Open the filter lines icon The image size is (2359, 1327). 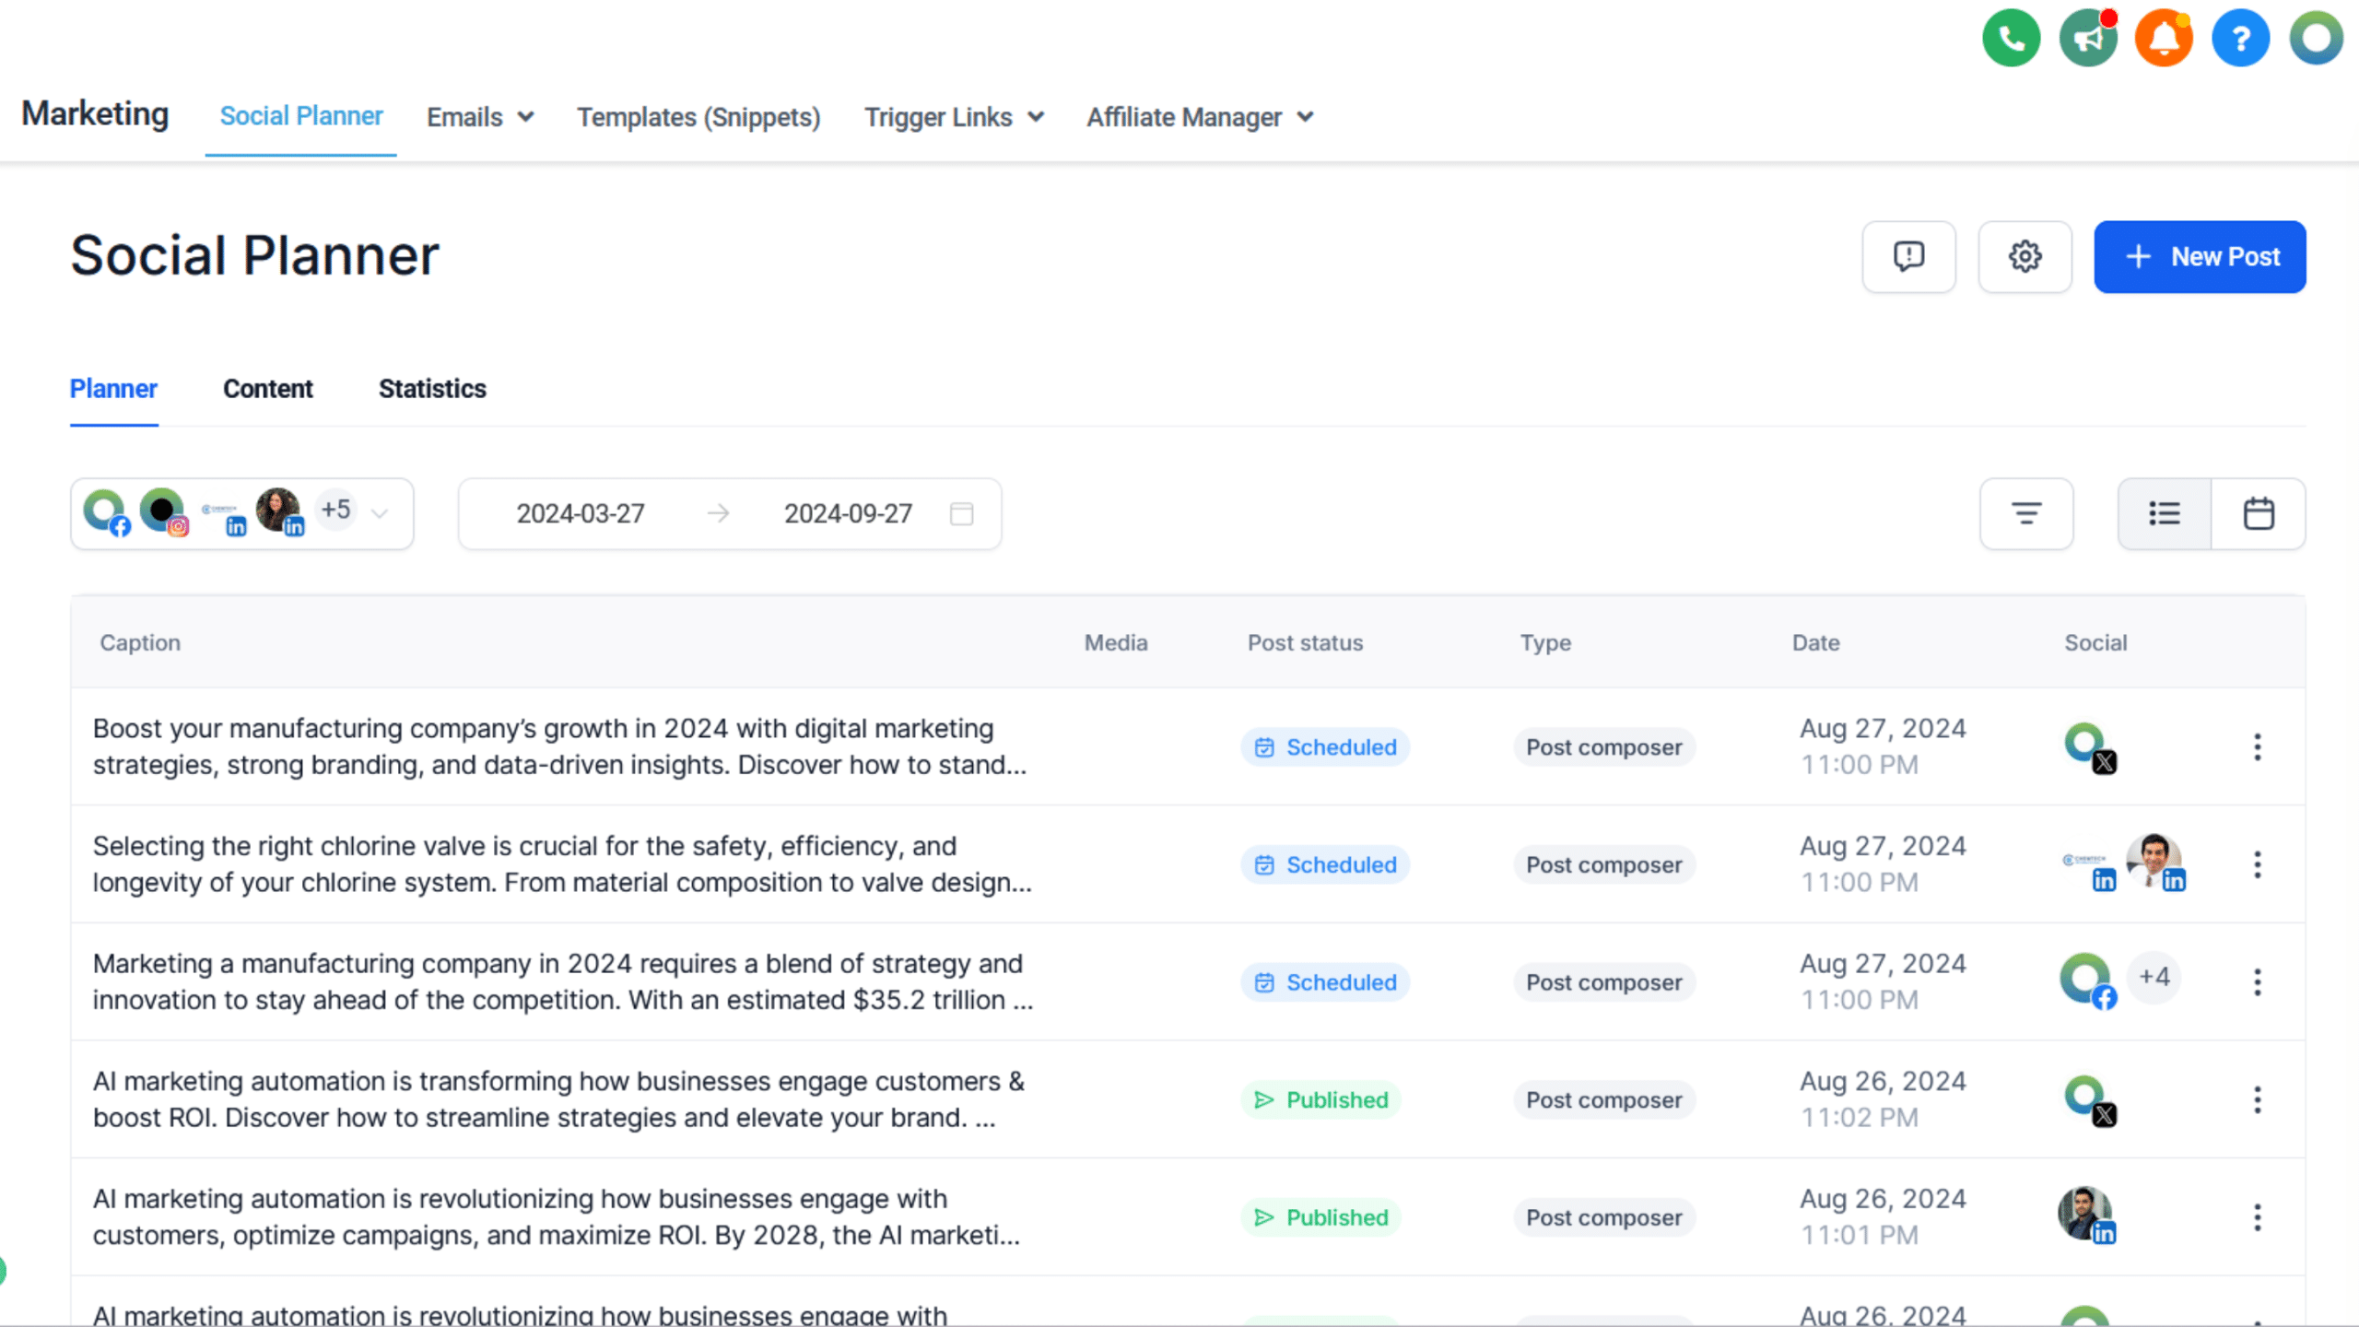coord(2025,513)
